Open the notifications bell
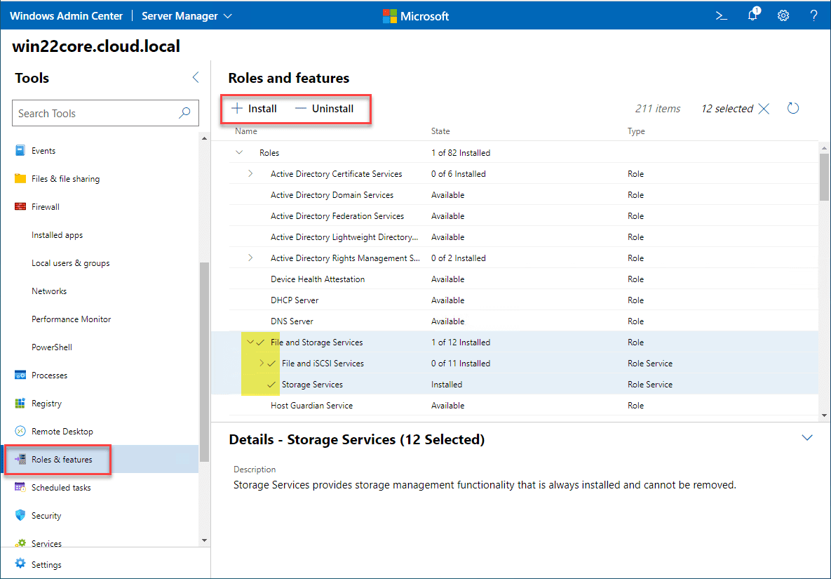831x579 pixels. [752, 15]
